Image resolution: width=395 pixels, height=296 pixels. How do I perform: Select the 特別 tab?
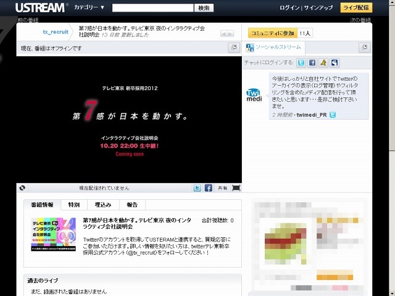[x=74, y=205]
